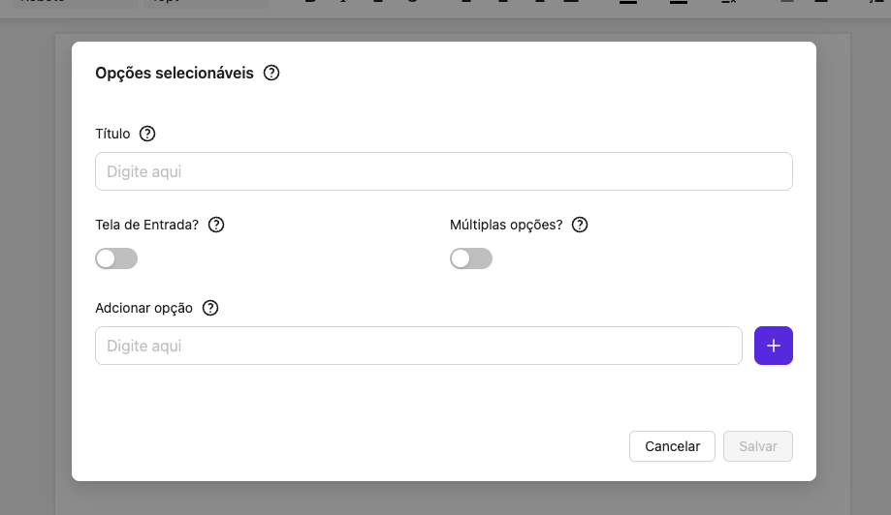
Task: Show help for "Tela de Entrada?"
Action: pyautogui.click(x=216, y=225)
